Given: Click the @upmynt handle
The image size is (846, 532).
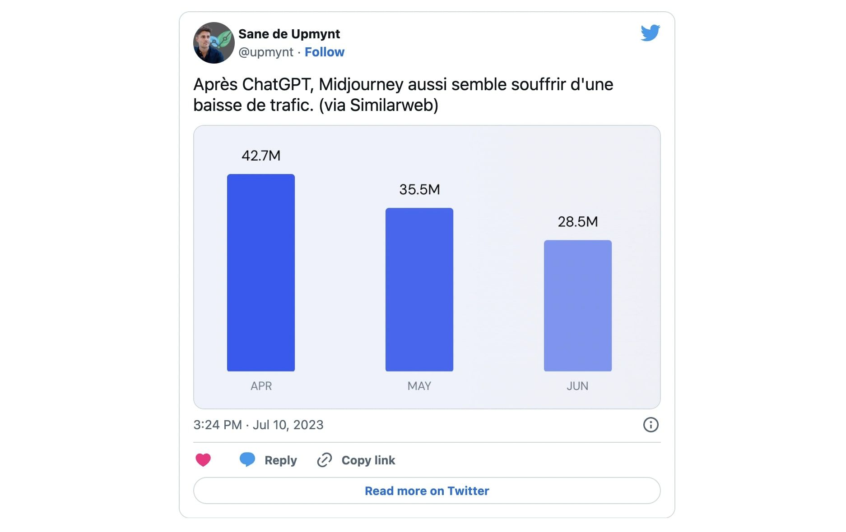Looking at the screenshot, I should point(266,52).
